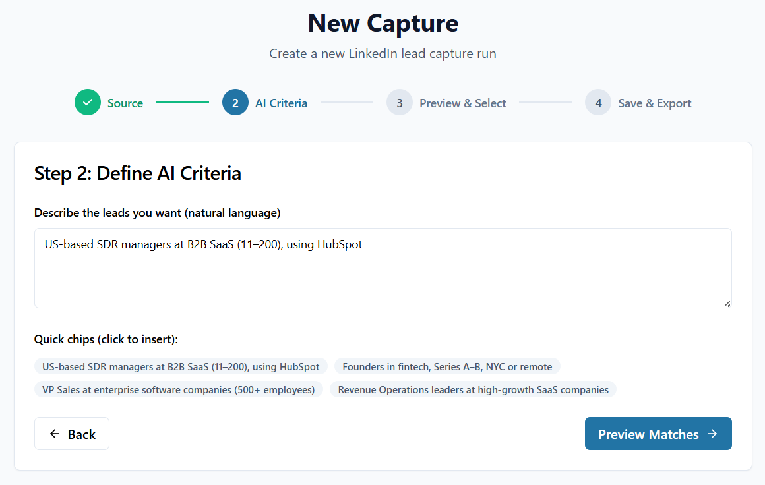Insert the VP Sales enterprise software chip
765x485 pixels.
(x=179, y=389)
